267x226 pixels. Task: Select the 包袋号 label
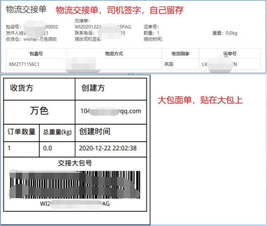click(x=13, y=27)
